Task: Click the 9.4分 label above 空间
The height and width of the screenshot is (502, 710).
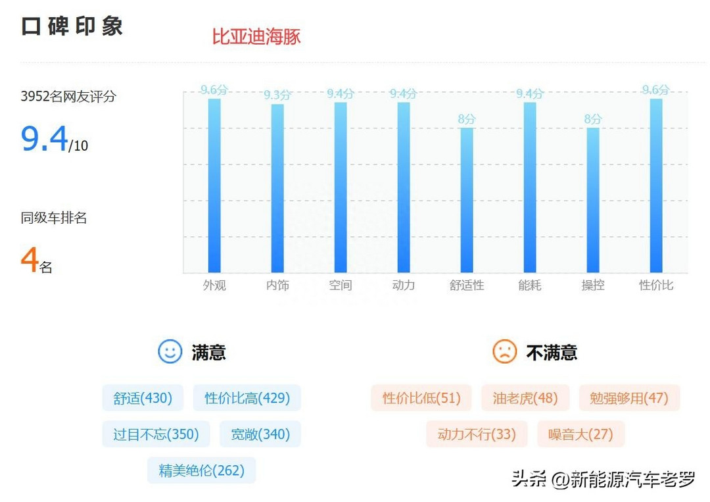Action: point(341,94)
